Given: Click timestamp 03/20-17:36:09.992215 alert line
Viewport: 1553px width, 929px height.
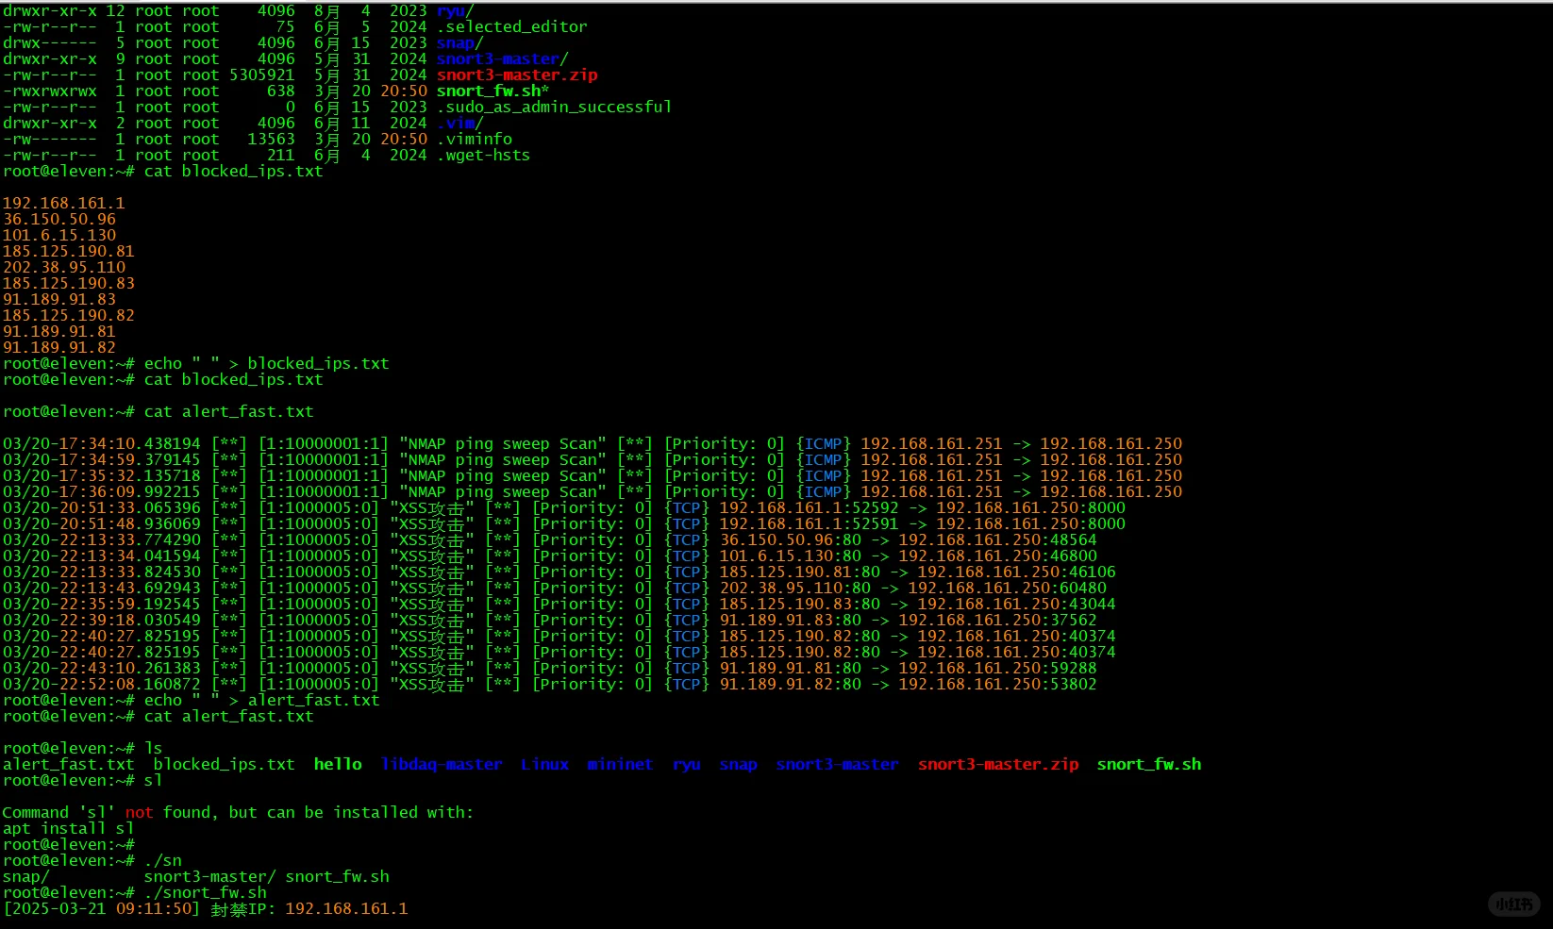Looking at the screenshot, I should (x=102, y=491).
